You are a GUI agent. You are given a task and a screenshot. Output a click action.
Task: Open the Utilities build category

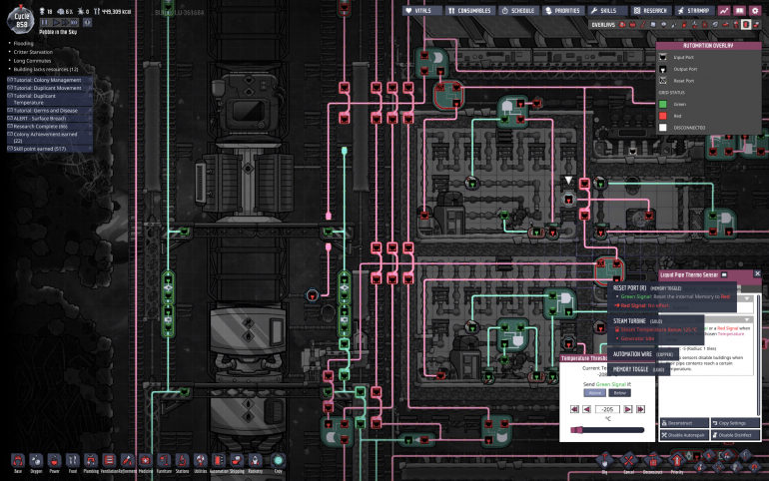point(200,461)
